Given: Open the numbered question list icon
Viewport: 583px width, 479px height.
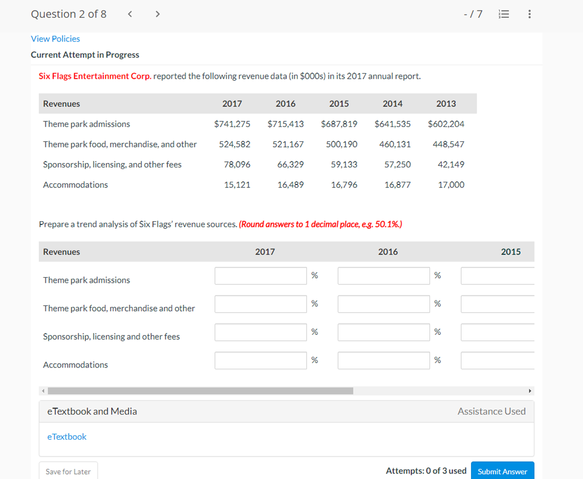Looking at the screenshot, I should pyautogui.click(x=504, y=14).
